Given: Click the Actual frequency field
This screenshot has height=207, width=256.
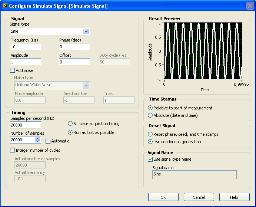Looking at the screenshot, I should (x=30, y=179).
